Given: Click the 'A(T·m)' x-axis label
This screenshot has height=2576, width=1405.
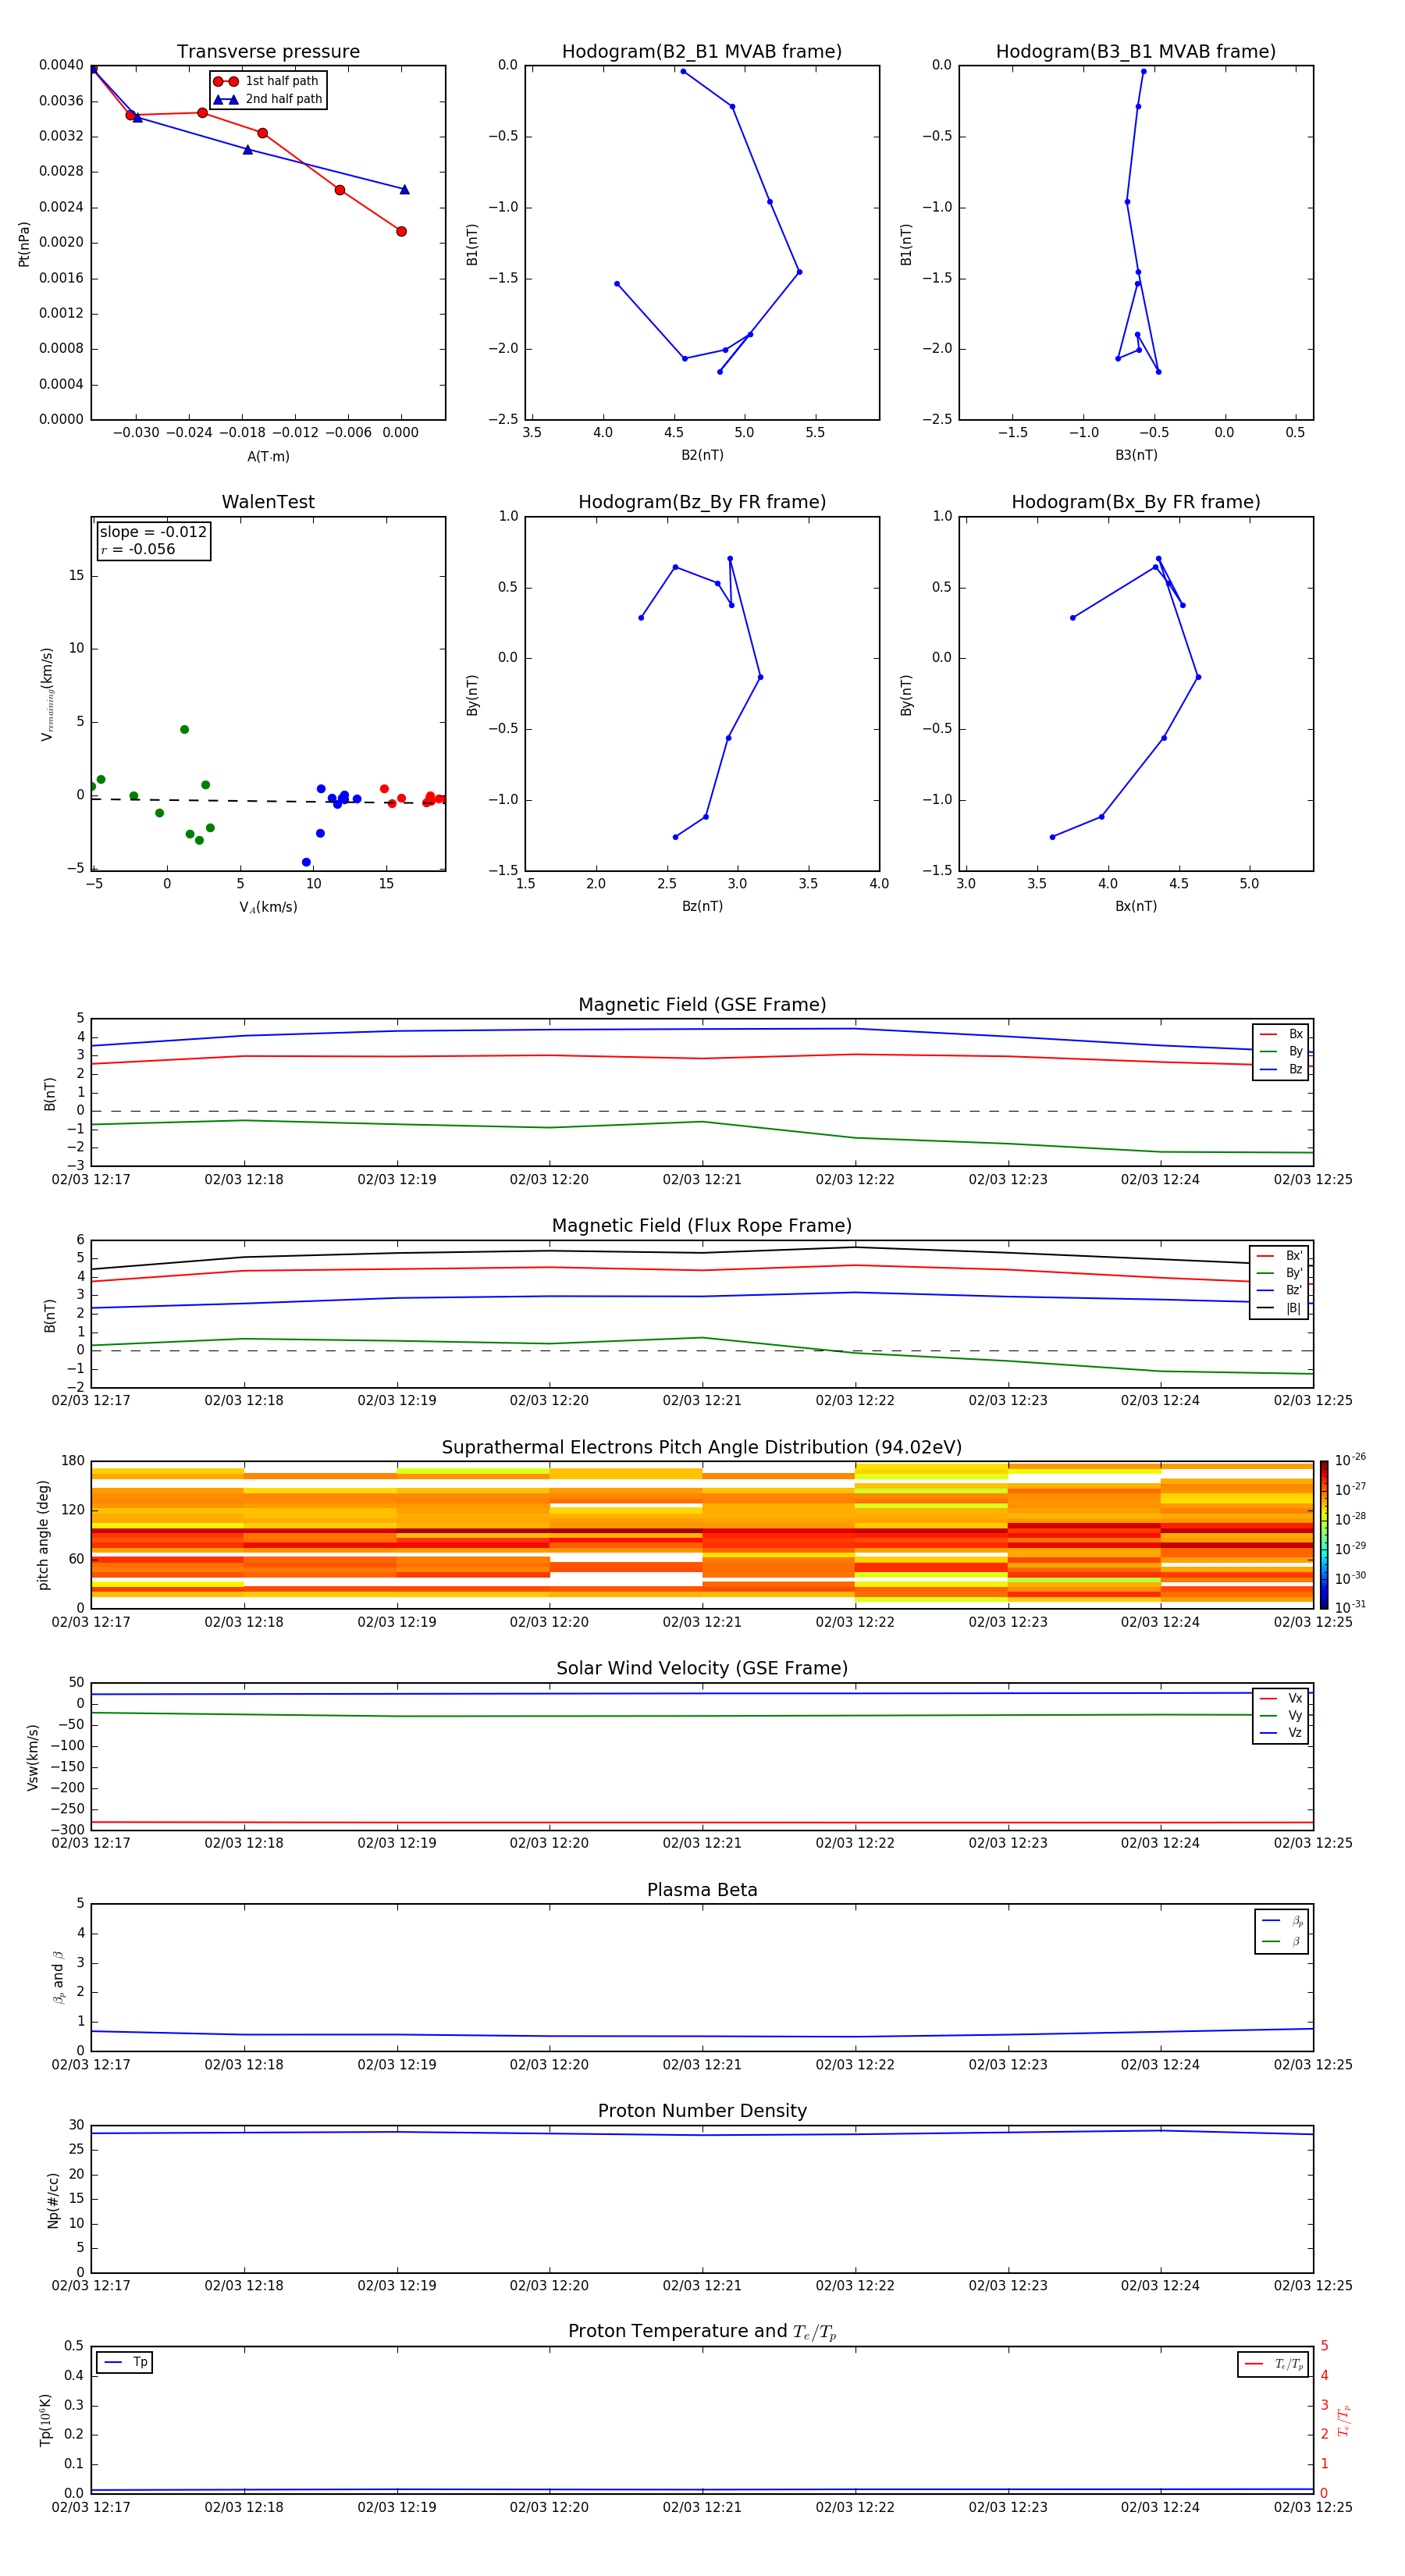Looking at the screenshot, I should [268, 457].
